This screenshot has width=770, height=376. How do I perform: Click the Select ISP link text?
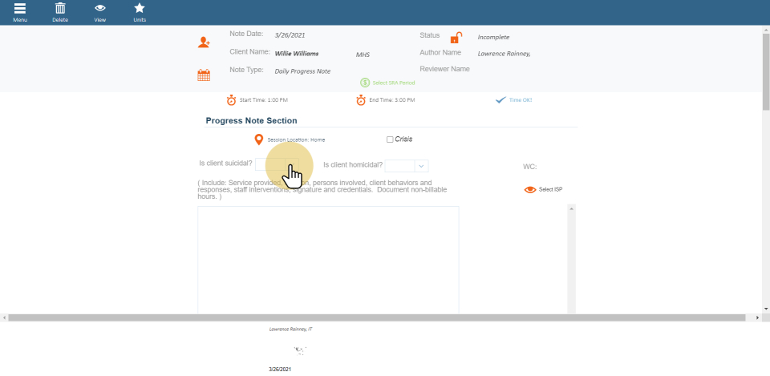551,190
